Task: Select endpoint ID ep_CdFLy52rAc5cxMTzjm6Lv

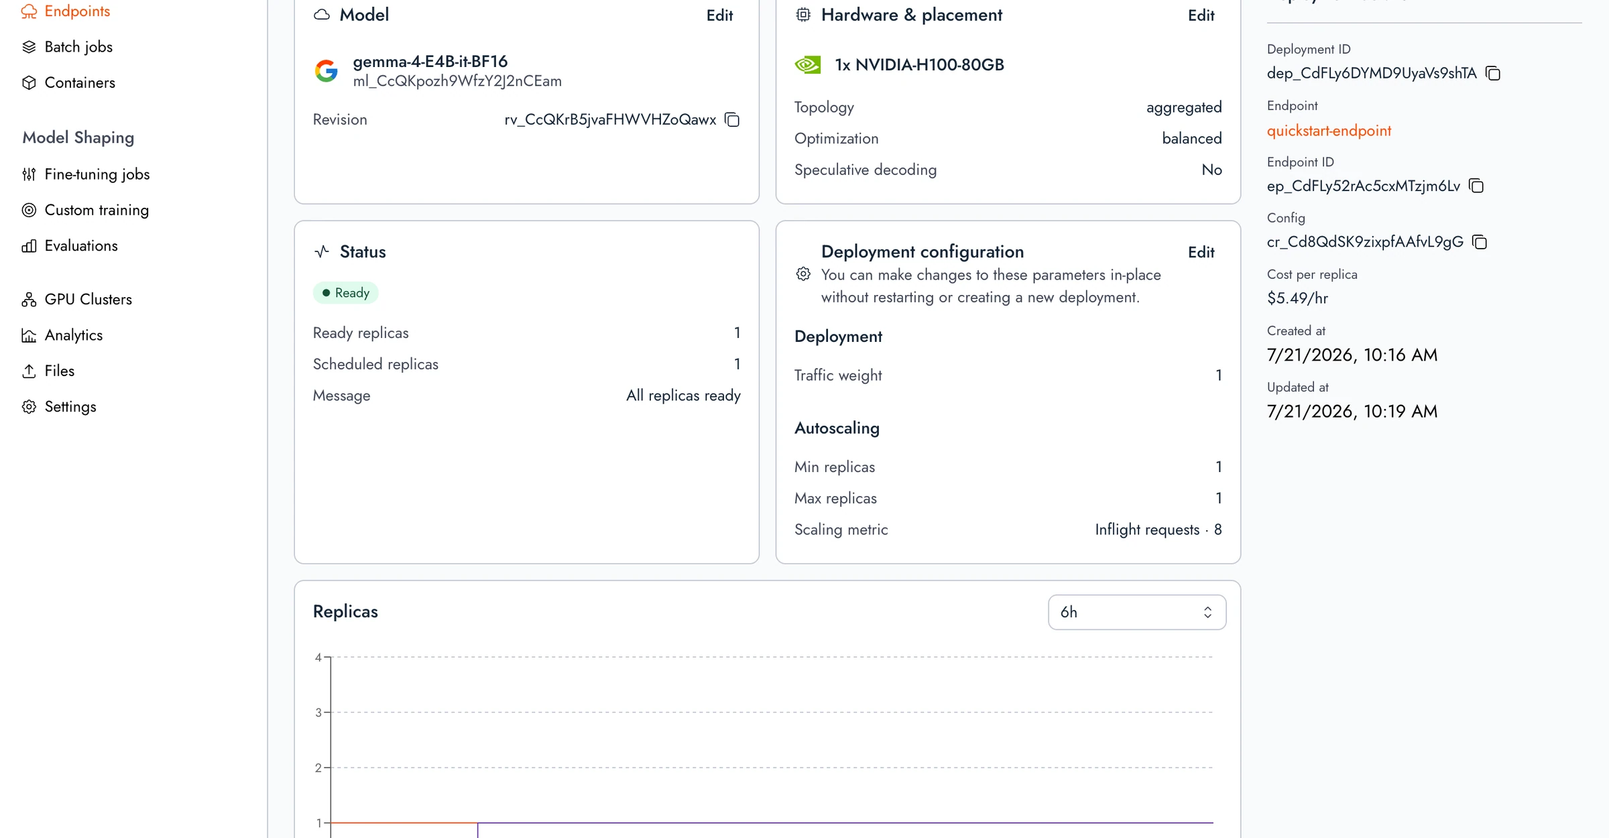Action: click(x=1364, y=186)
